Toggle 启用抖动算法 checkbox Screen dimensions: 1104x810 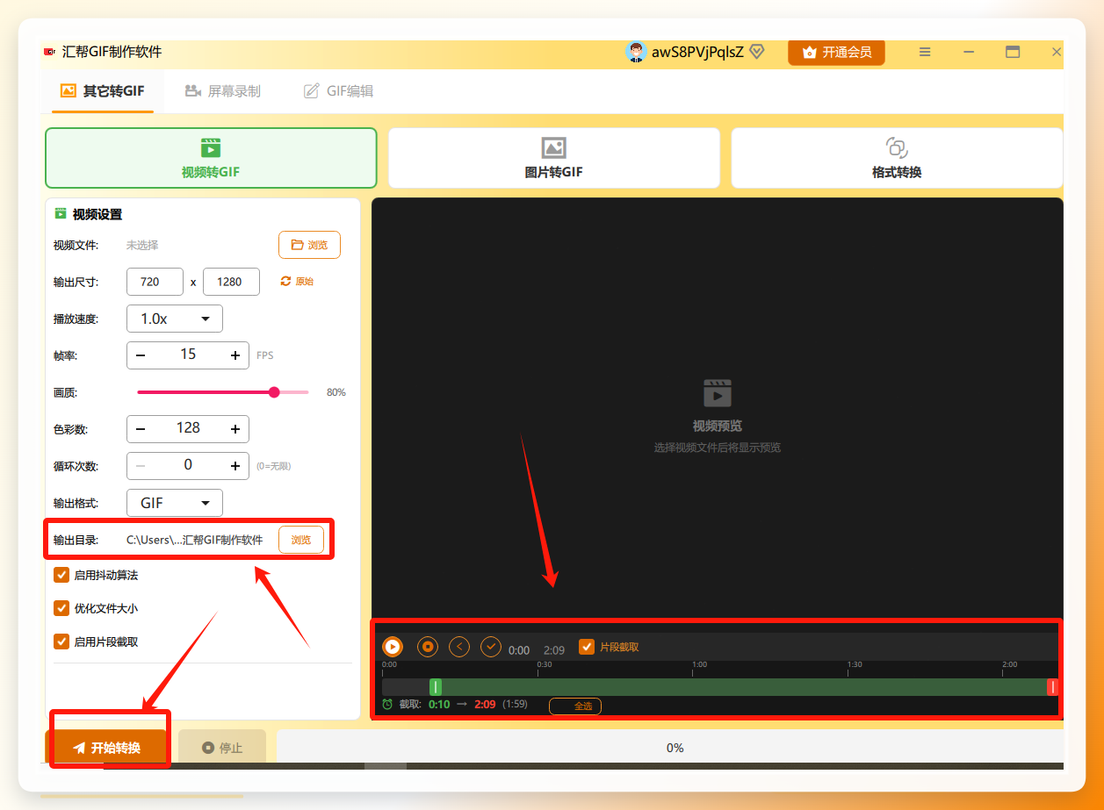pyautogui.click(x=61, y=575)
